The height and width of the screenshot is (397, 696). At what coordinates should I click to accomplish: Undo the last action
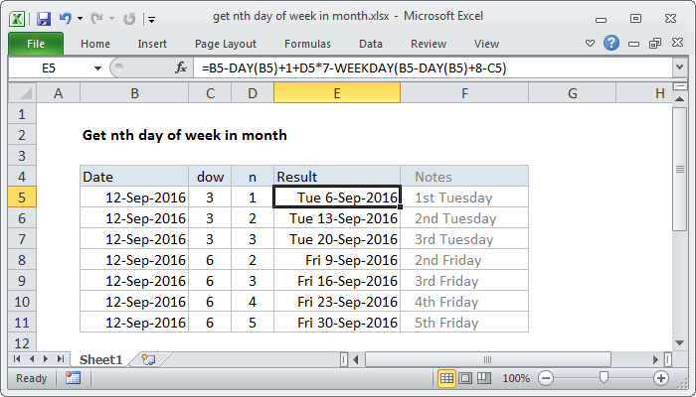pyautogui.click(x=66, y=19)
